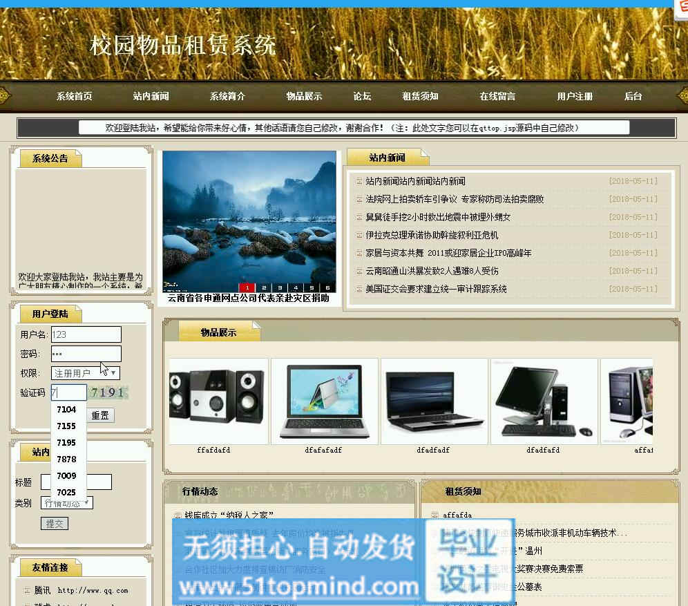Screen dimensions: 688x606
Task: Click bullet icon beside 钱库成立 article
Action: [x=178, y=515]
